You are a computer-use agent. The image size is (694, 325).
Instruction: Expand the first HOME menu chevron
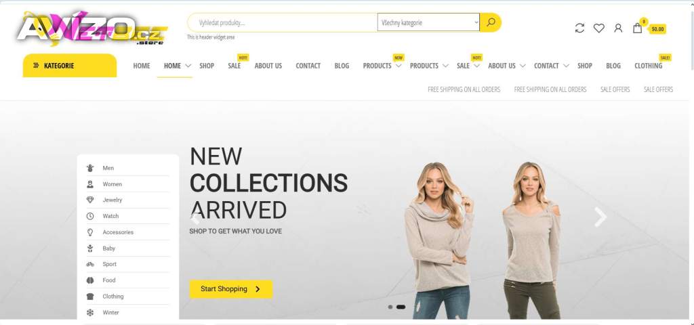(x=188, y=66)
